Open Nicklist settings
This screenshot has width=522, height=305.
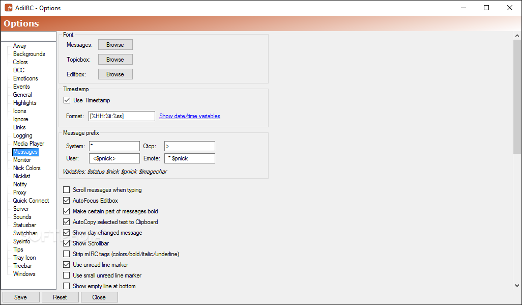click(22, 176)
